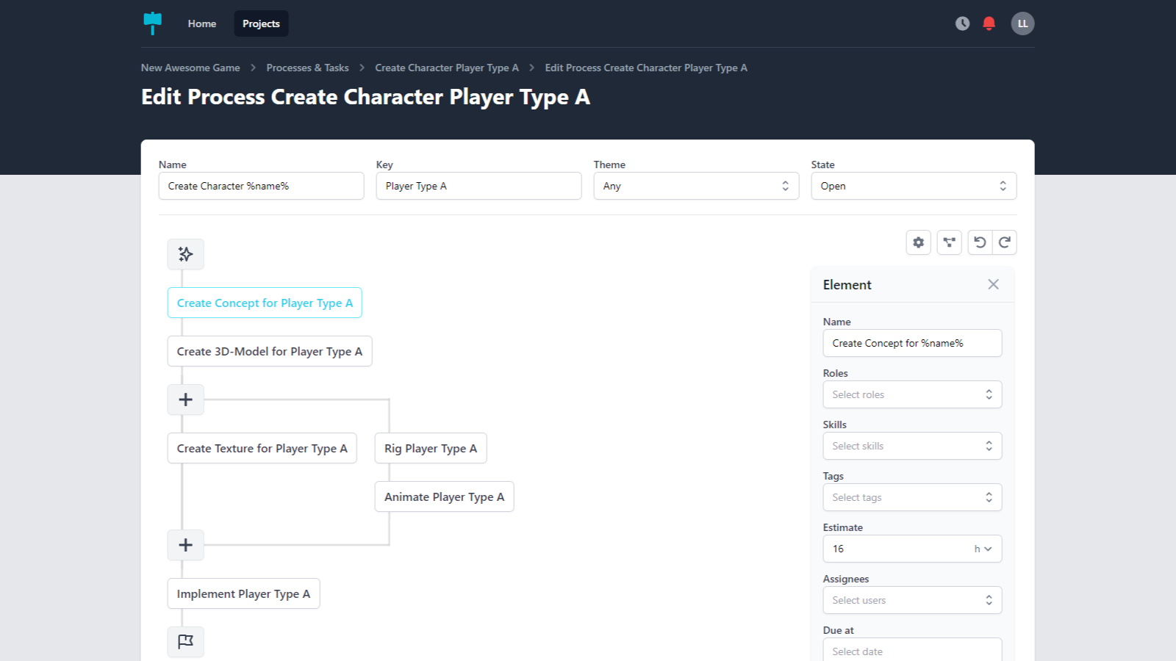Open the Projects tab
Image resolution: width=1176 pixels, height=661 pixels.
tap(261, 24)
